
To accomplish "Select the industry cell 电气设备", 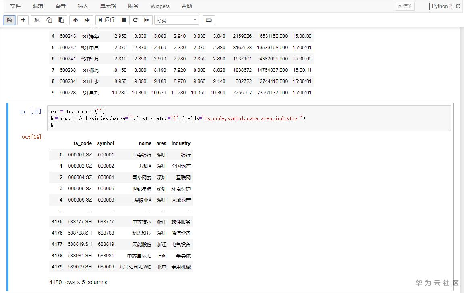I will point(181,244).
